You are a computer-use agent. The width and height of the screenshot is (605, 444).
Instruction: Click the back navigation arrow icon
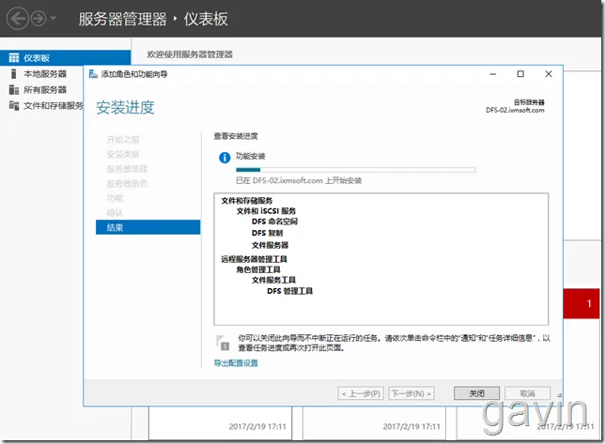(x=17, y=18)
